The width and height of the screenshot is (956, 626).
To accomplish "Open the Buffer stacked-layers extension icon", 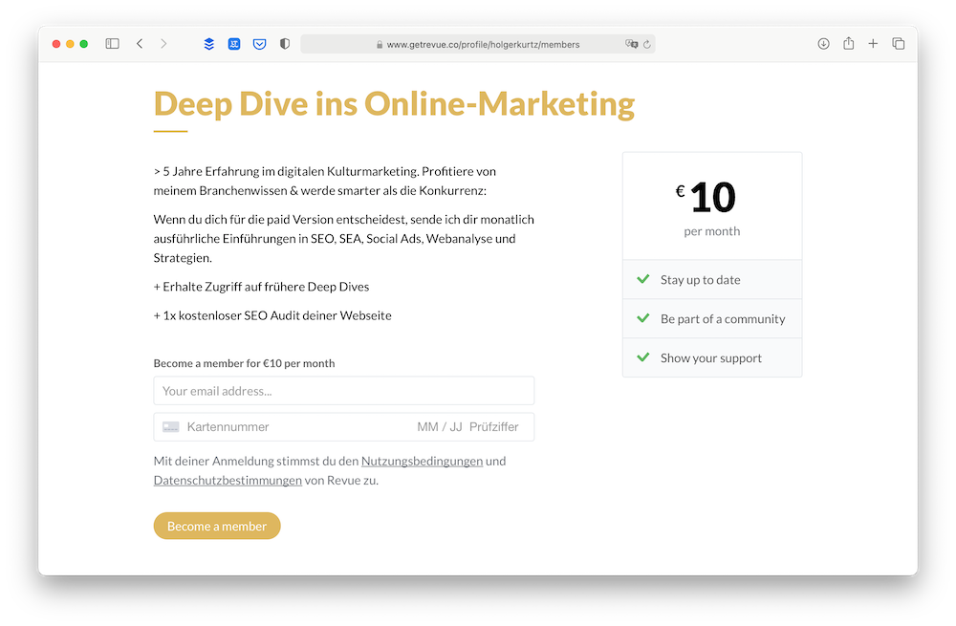I will [x=209, y=44].
